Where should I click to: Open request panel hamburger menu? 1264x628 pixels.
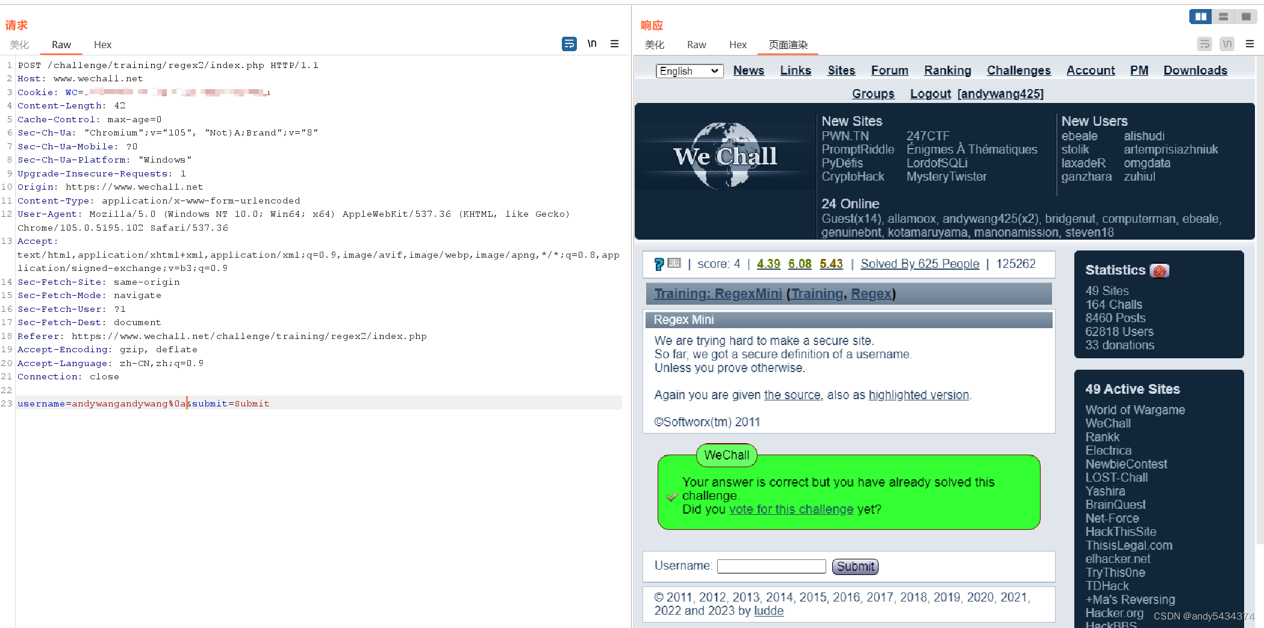click(614, 44)
